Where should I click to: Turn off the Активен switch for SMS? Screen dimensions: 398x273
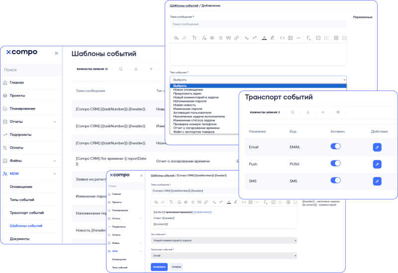[x=335, y=181]
